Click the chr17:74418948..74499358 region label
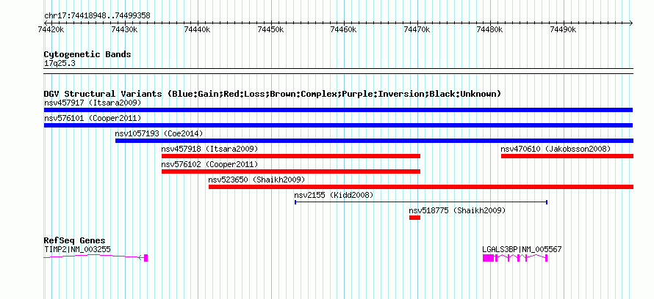 click(97, 16)
